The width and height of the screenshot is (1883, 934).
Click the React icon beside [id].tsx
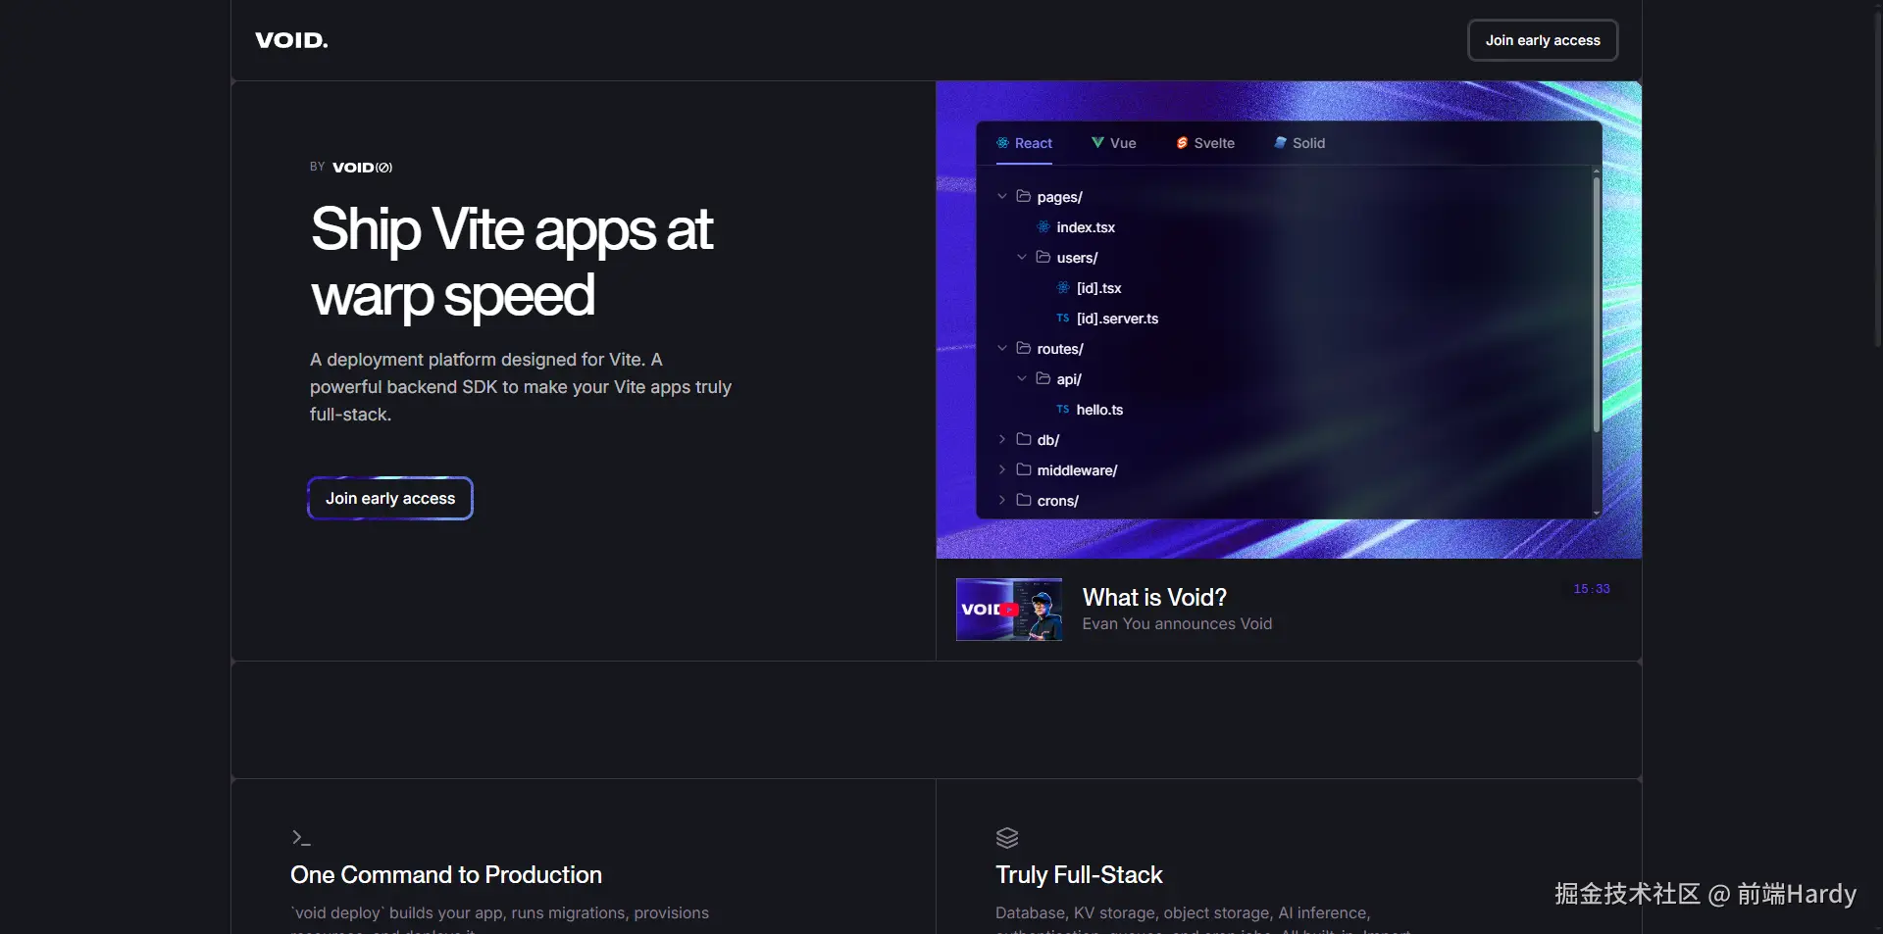pyautogui.click(x=1063, y=287)
